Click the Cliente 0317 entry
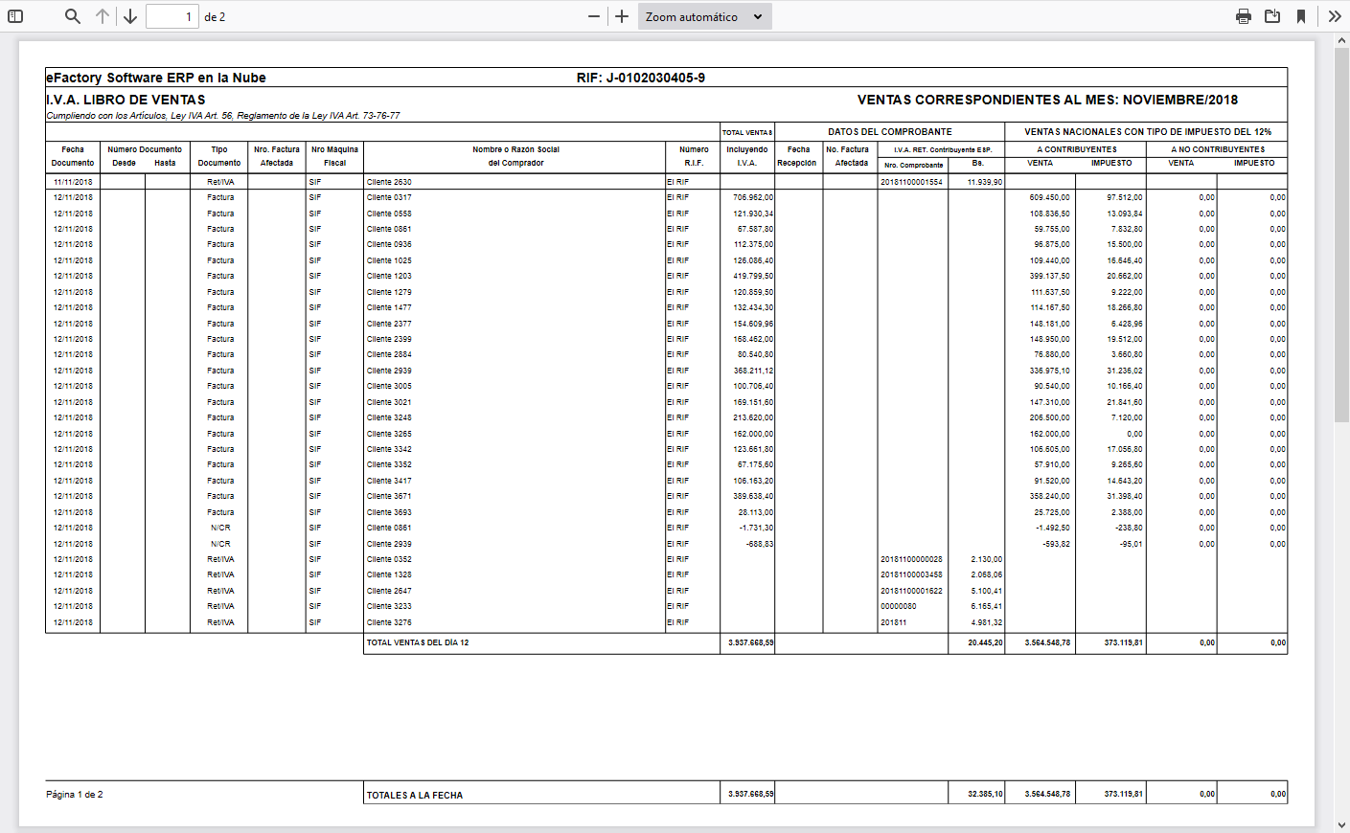 coord(389,197)
